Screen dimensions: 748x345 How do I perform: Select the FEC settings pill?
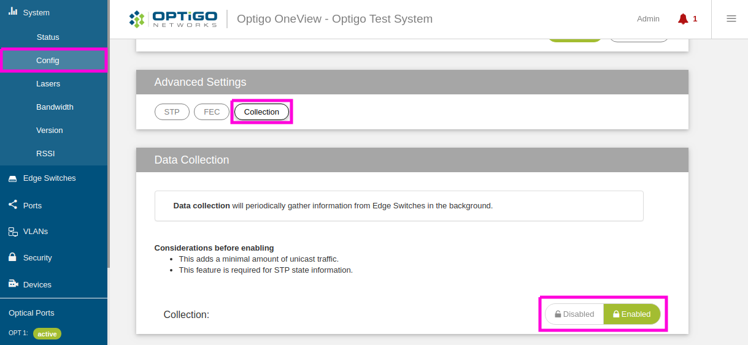coord(212,112)
